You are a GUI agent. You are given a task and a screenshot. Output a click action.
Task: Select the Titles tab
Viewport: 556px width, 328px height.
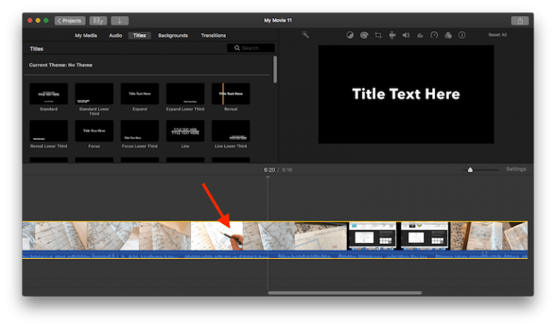(x=139, y=35)
